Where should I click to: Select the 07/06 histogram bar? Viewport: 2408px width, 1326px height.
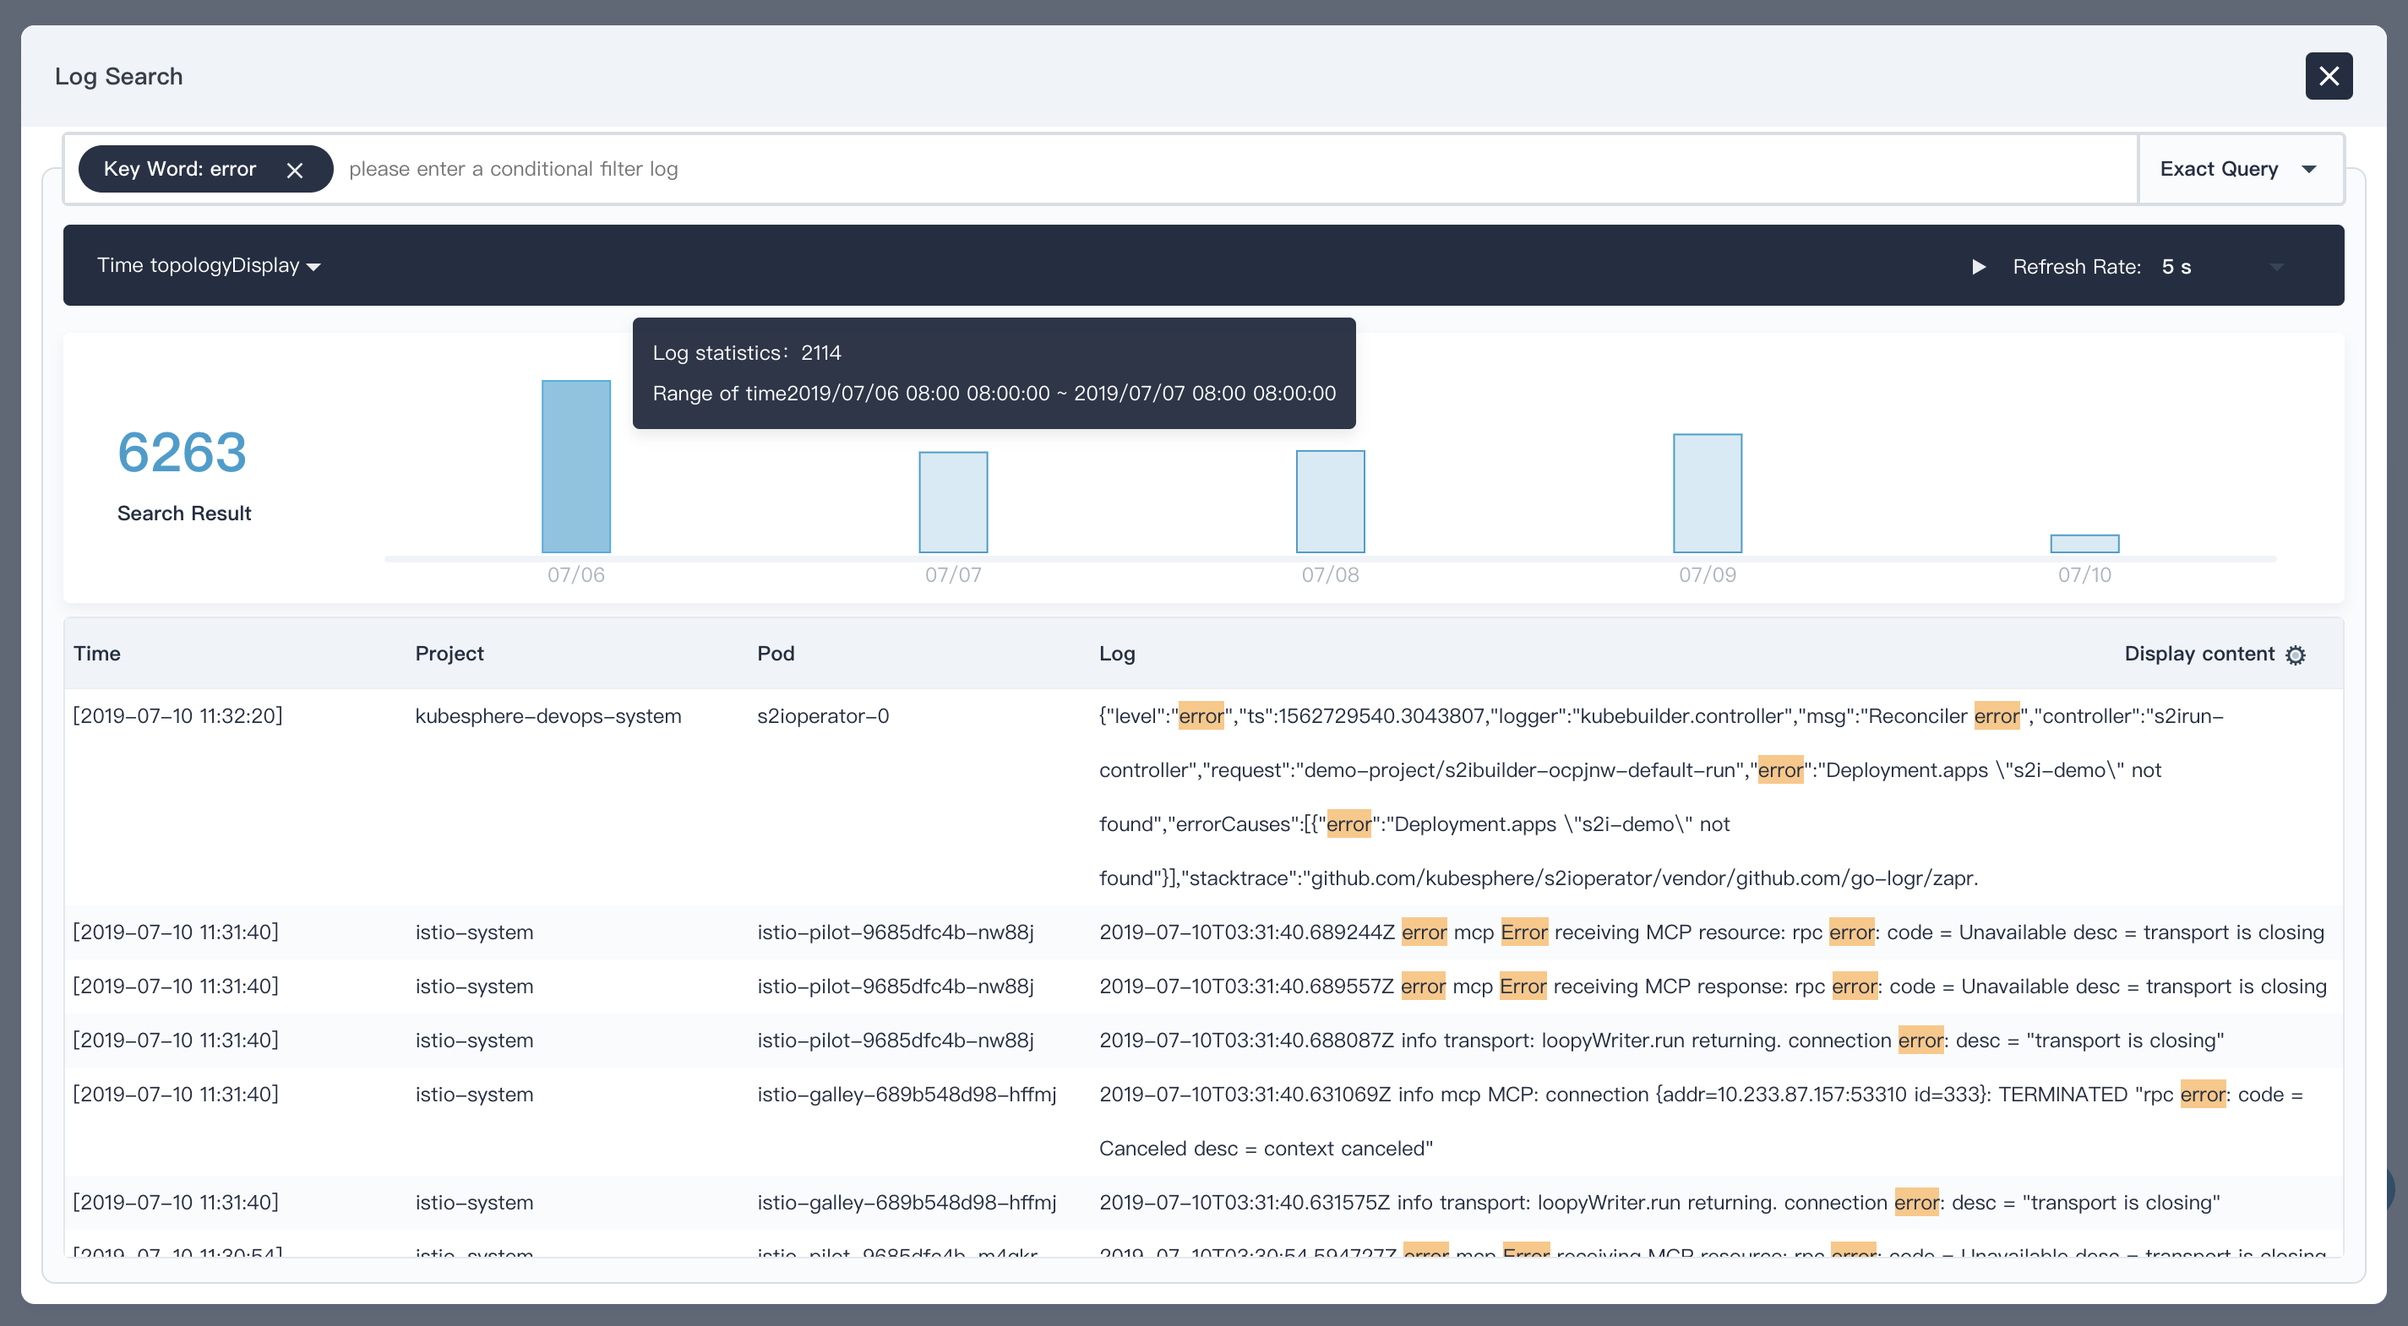point(576,466)
